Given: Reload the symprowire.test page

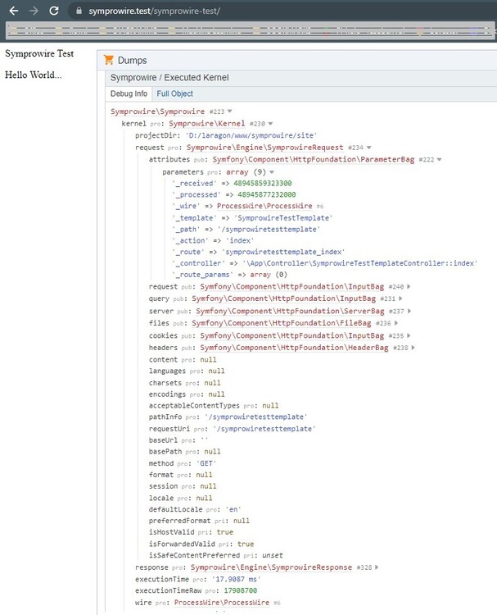Looking at the screenshot, I should point(54,11).
